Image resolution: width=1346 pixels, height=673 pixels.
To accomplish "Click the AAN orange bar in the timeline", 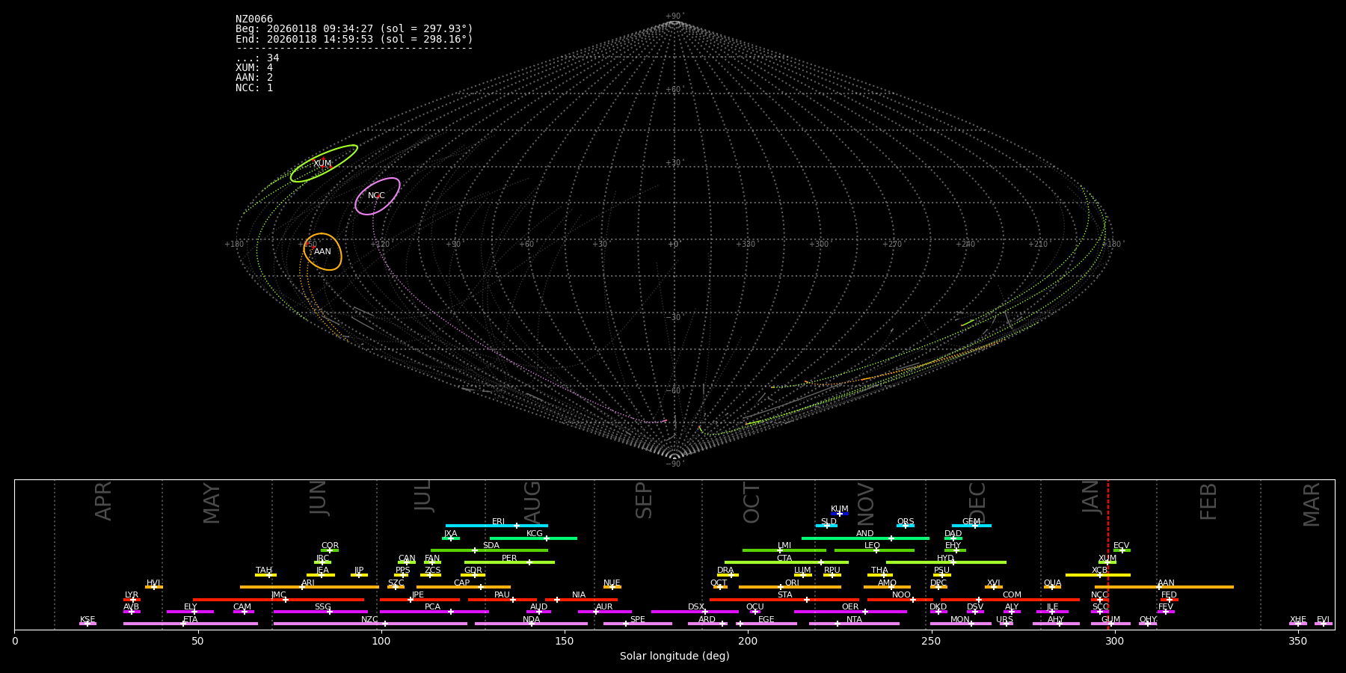I will pyautogui.click(x=1164, y=587).
